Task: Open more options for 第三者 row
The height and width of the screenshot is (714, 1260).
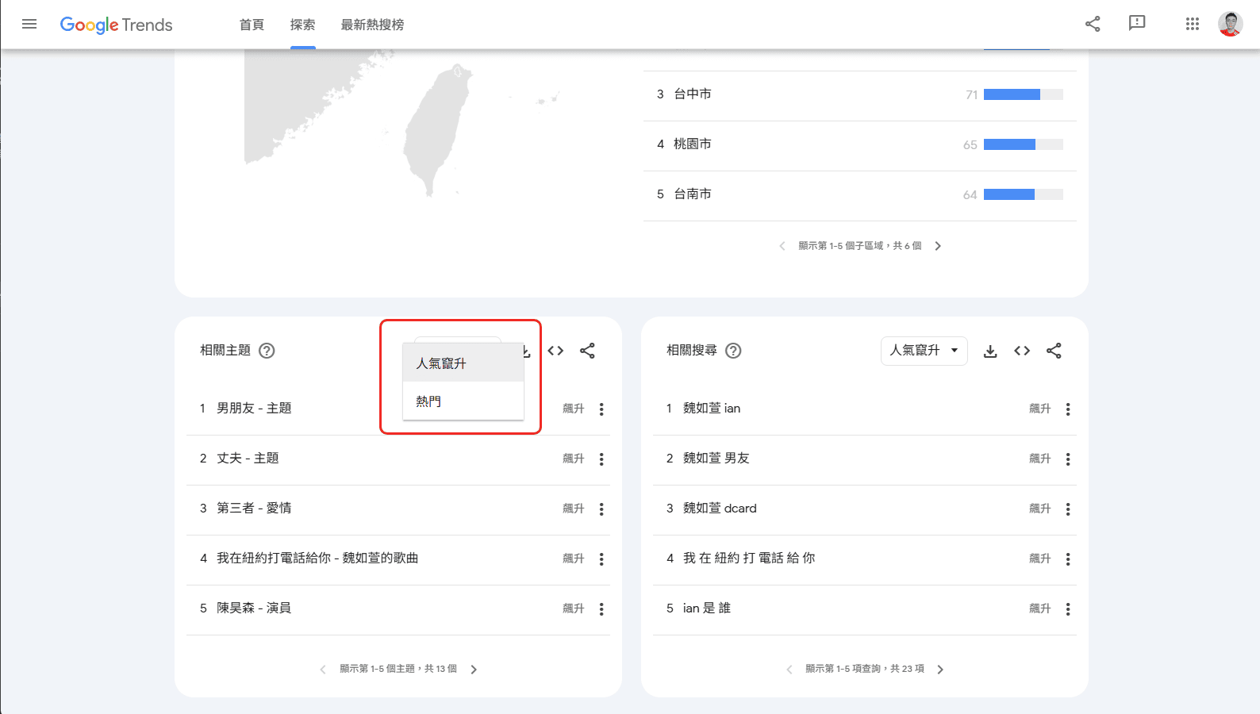Action: coord(601,509)
